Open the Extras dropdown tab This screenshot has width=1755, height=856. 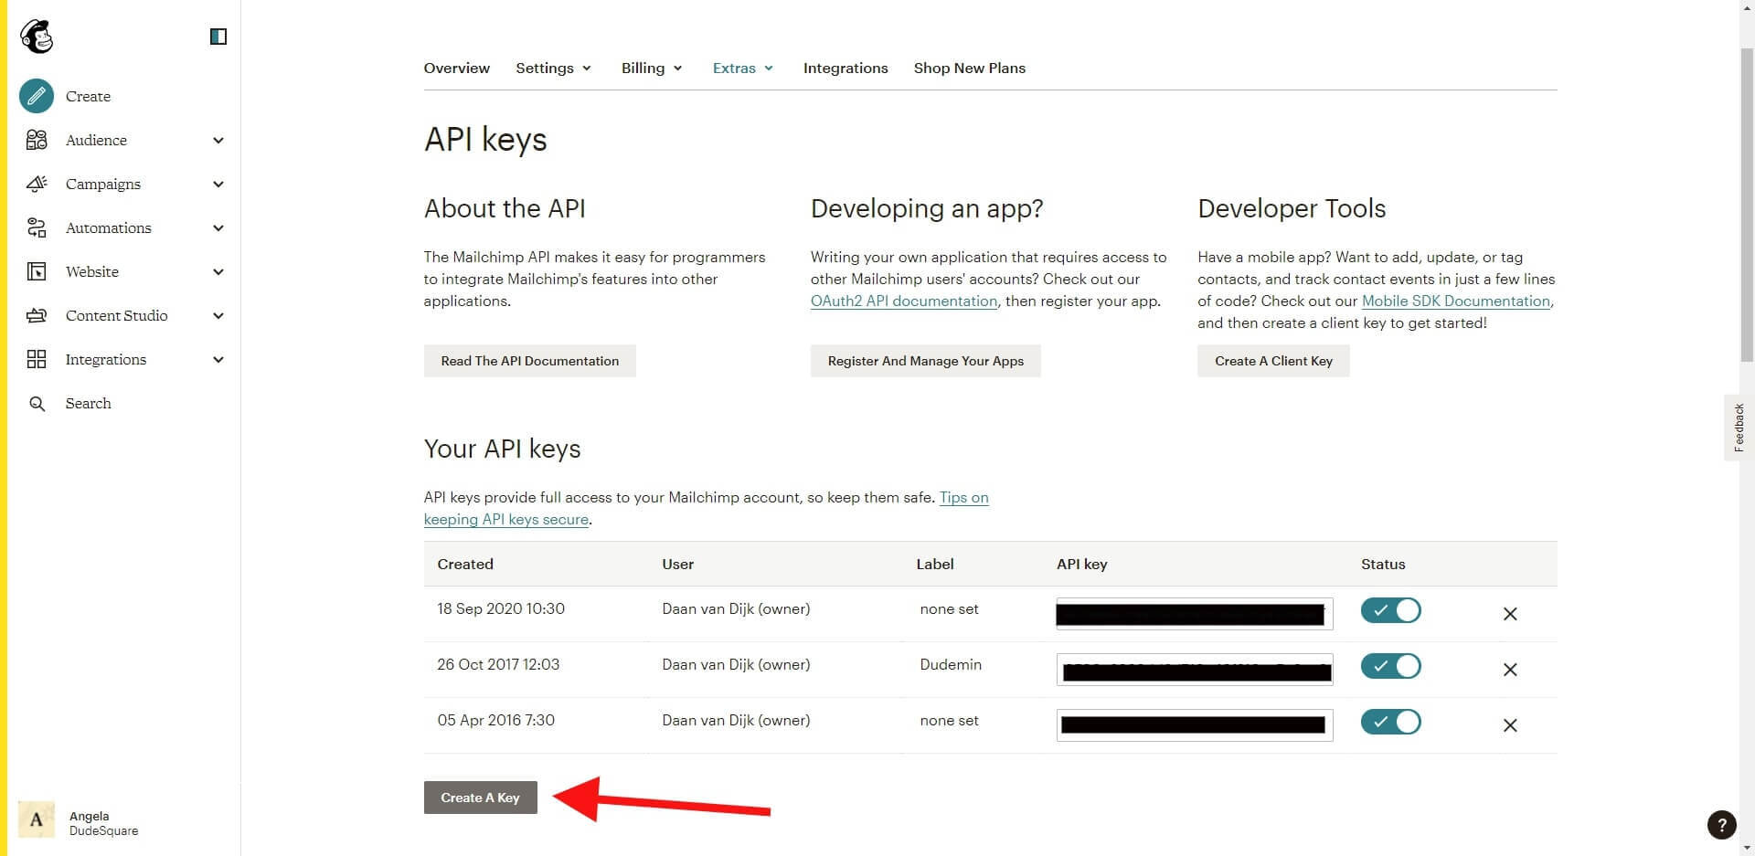click(743, 68)
